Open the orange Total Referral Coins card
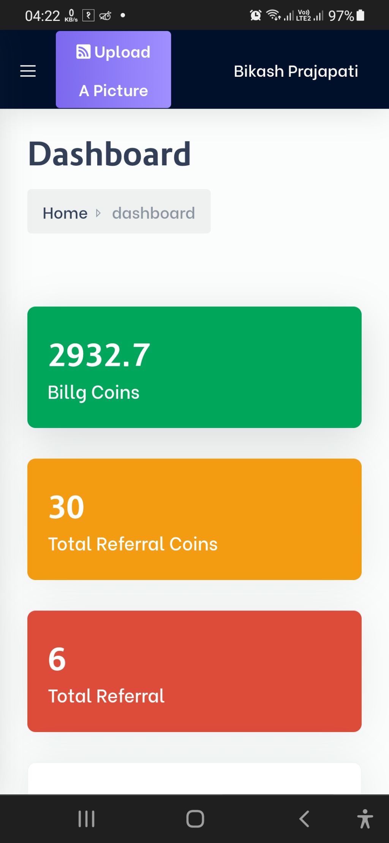The width and height of the screenshot is (389, 843). click(194, 519)
